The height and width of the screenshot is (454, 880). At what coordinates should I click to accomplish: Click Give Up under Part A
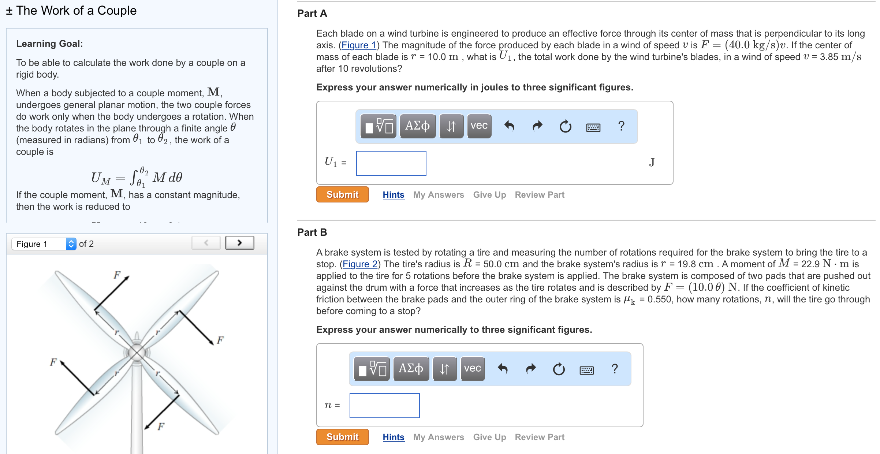click(489, 195)
